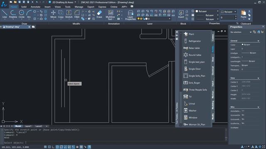Switch to the Solid ribbon tab
Screen dimensions: 266x149
(x=24, y=7)
